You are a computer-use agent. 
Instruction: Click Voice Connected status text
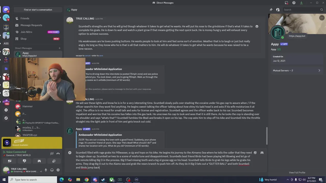point(16,152)
